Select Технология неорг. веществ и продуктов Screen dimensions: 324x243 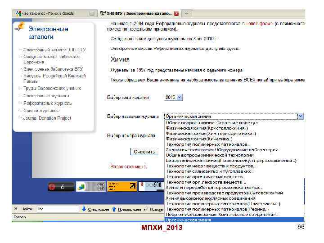234,166
